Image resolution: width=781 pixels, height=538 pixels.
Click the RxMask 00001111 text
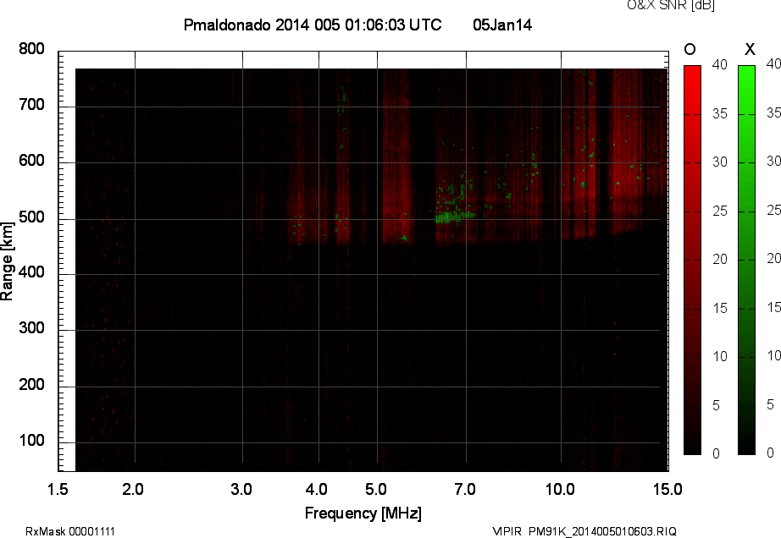point(70,531)
